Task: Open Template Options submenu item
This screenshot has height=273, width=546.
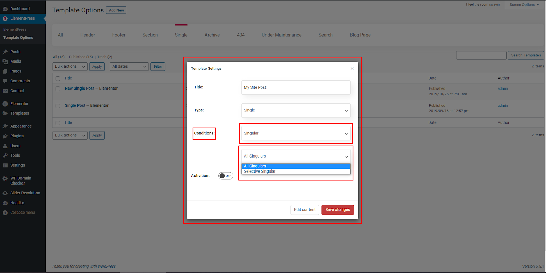Action: pyautogui.click(x=18, y=38)
